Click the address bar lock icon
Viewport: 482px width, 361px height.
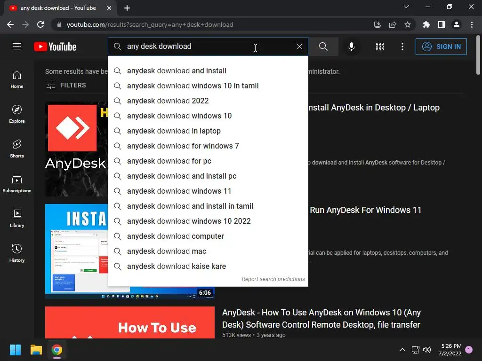click(x=59, y=24)
